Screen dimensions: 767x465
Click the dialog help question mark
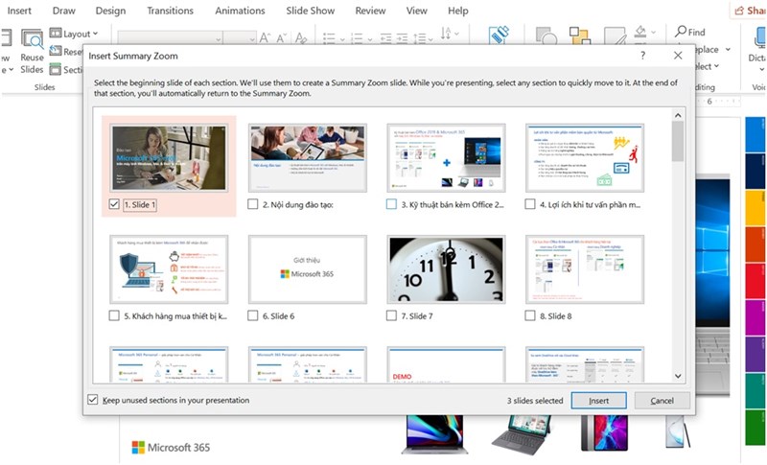(x=642, y=56)
